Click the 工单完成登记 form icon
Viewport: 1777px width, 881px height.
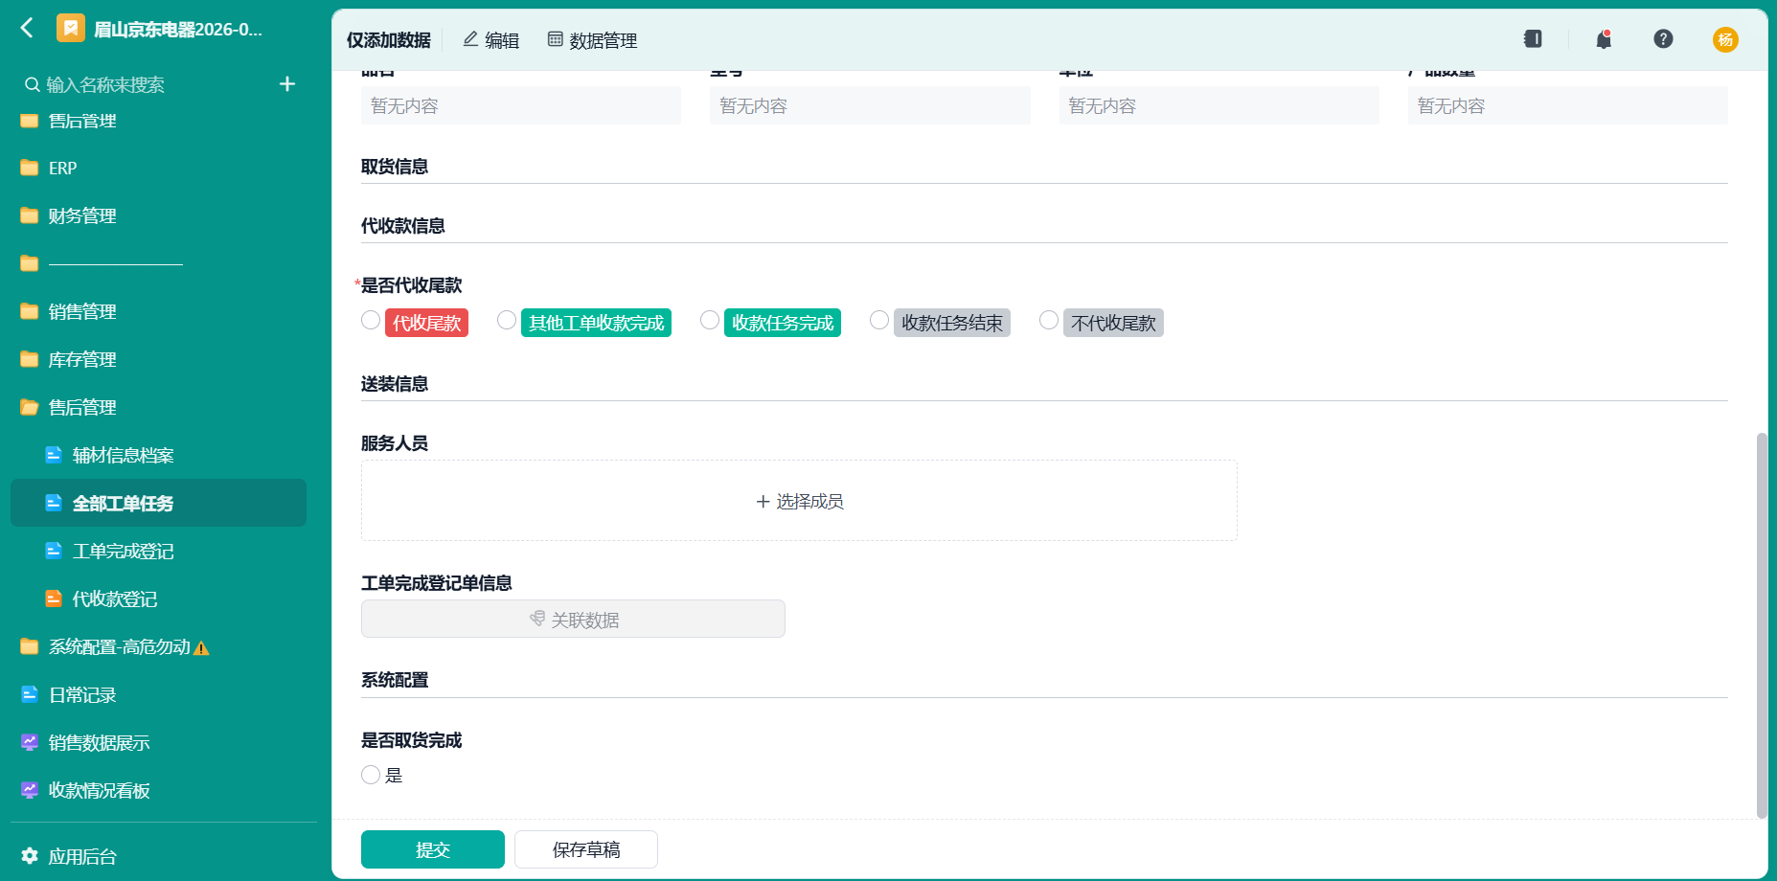coord(54,551)
